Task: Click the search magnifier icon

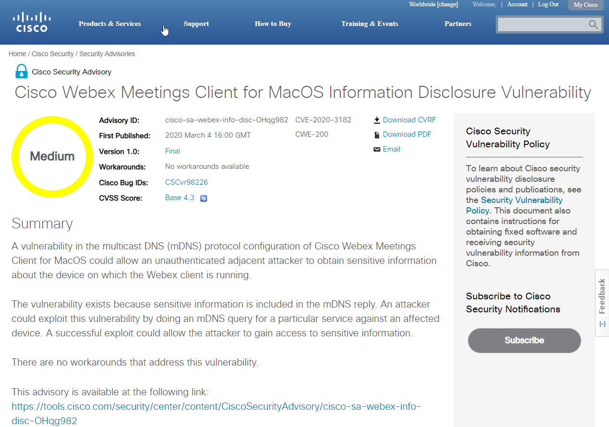Action: tap(594, 24)
